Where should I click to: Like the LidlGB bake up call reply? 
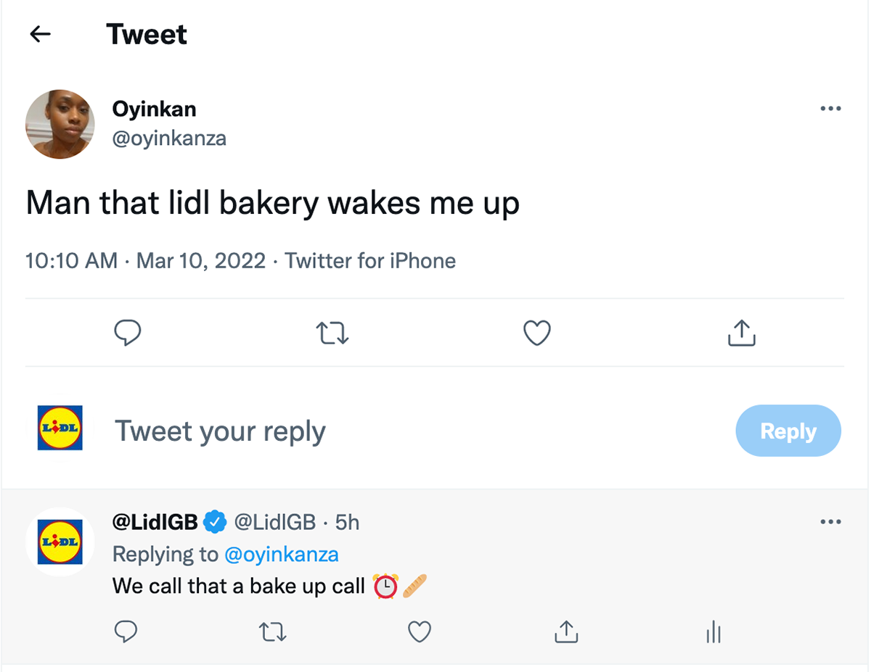pos(420,632)
